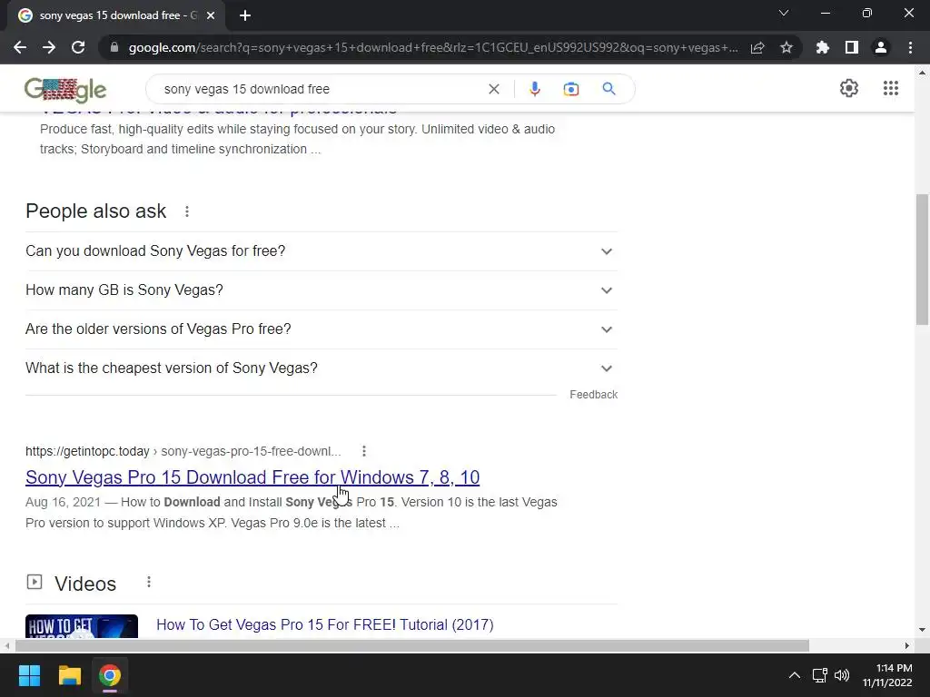Open Chrome extensions puzzle icon
930x697 pixels.
pyautogui.click(x=823, y=47)
